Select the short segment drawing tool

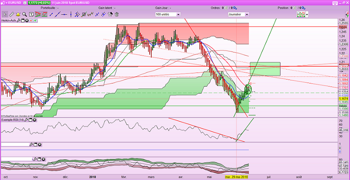[51, 14]
